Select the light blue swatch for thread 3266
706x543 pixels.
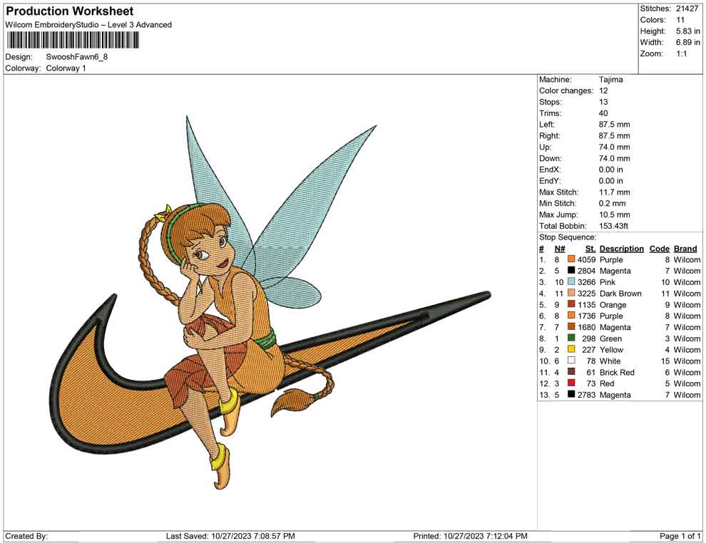(x=571, y=282)
